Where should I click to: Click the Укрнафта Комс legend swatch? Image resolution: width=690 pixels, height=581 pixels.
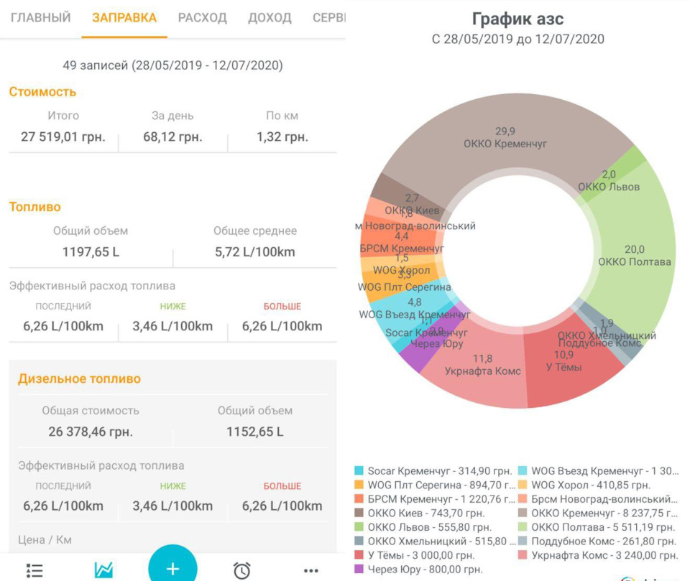tap(523, 555)
